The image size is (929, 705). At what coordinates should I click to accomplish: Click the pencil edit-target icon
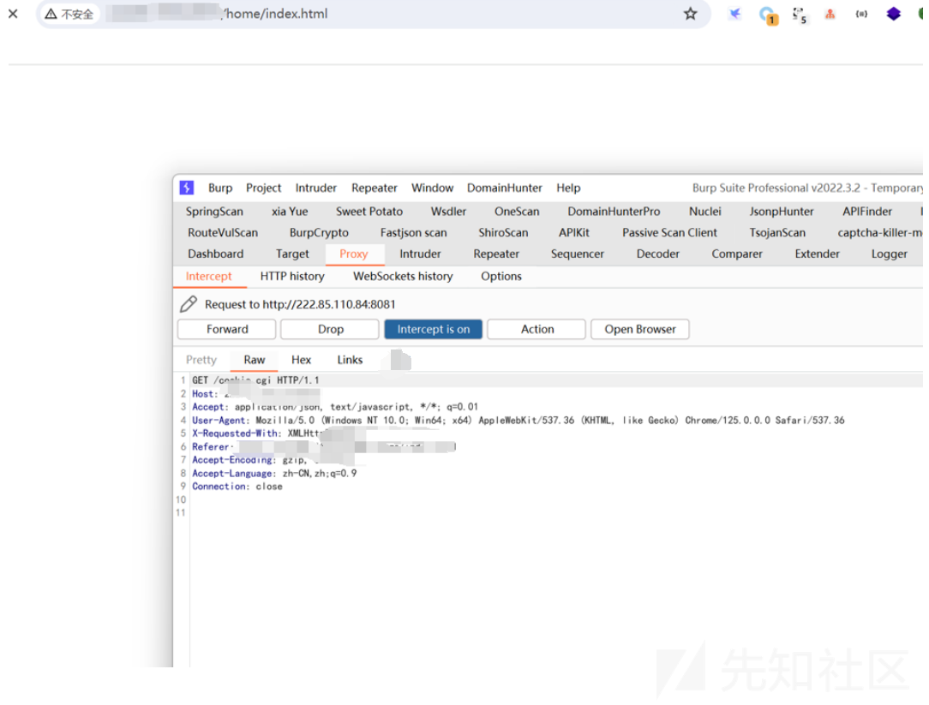189,304
